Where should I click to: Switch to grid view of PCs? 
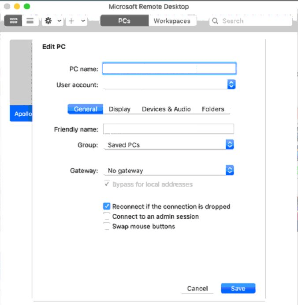click(13, 21)
